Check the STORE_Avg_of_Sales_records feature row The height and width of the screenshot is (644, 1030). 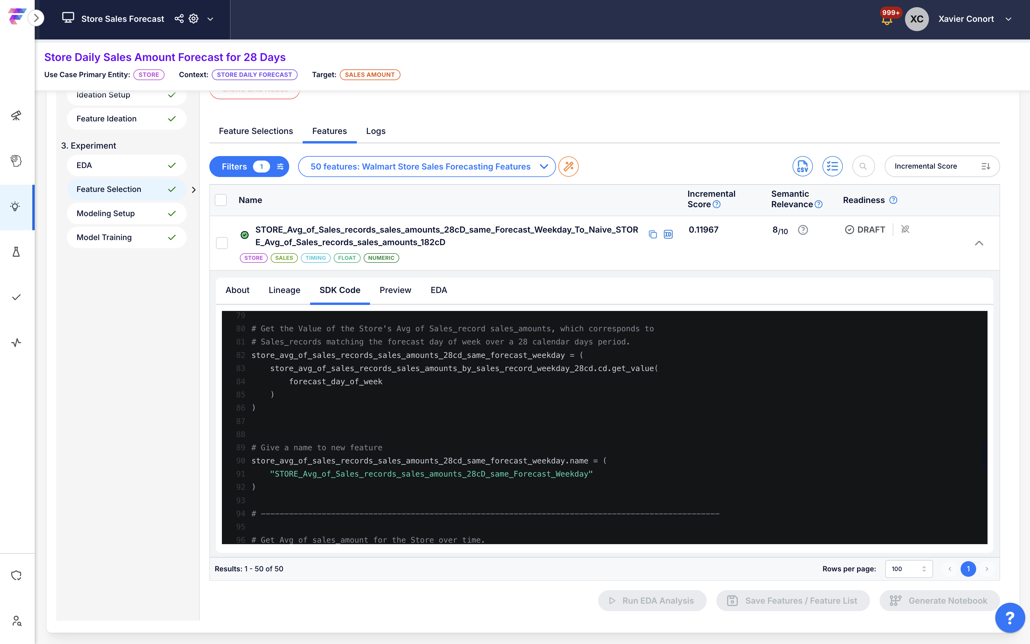(x=222, y=243)
